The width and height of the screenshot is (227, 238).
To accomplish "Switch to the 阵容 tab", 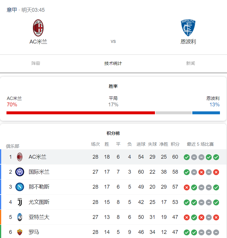I will pyautogui.click(x=36, y=63).
